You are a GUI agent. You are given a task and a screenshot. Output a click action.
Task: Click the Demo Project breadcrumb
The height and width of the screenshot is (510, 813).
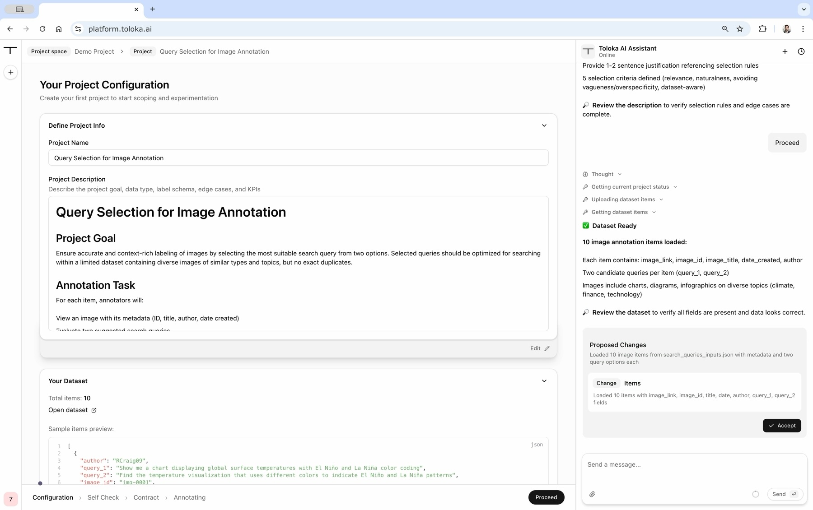pyautogui.click(x=94, y=51)
